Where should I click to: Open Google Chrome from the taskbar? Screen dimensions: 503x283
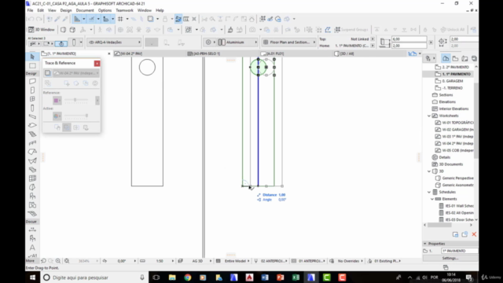(x=188, y=277)
